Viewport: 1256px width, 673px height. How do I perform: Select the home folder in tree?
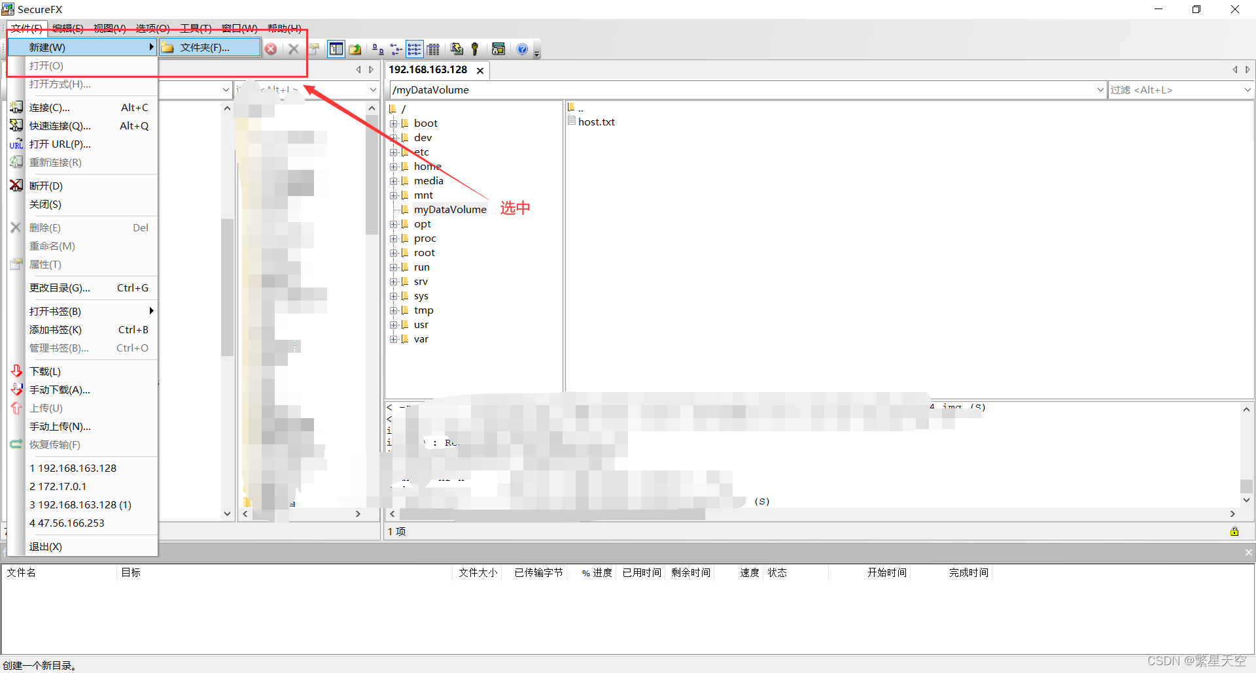428,167
